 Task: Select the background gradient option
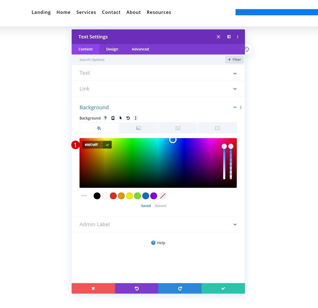pos(138,128)
